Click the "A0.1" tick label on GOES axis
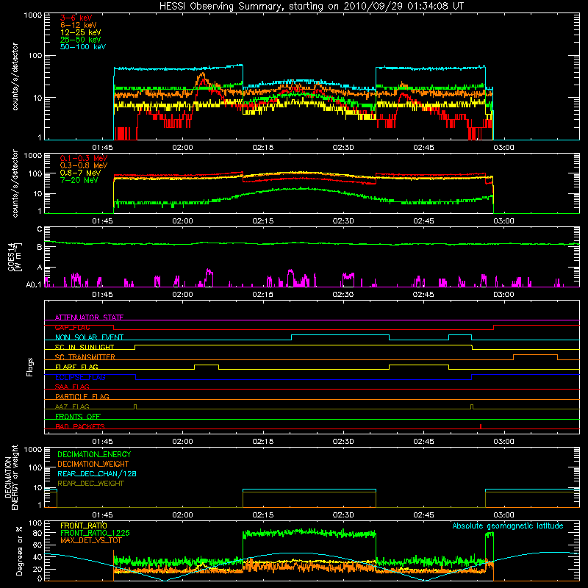 tap(34, 284)
